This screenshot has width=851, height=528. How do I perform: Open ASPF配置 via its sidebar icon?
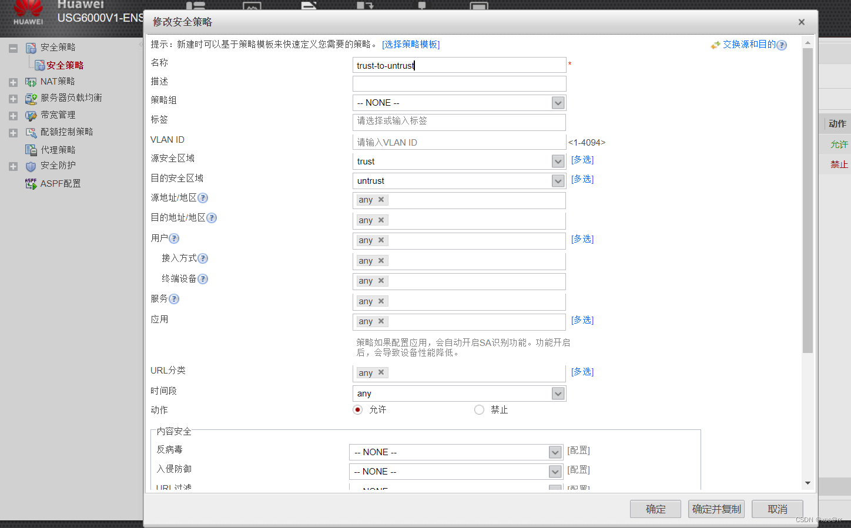click(x=31, y=184)
